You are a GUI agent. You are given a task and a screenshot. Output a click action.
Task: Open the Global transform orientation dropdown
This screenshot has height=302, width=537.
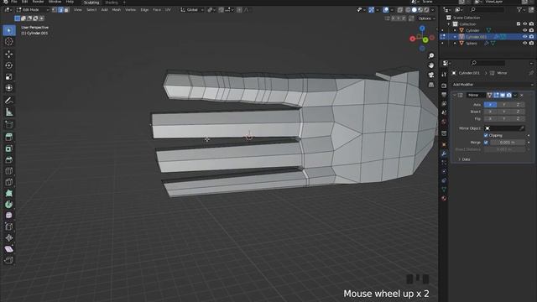click(192, 10)
